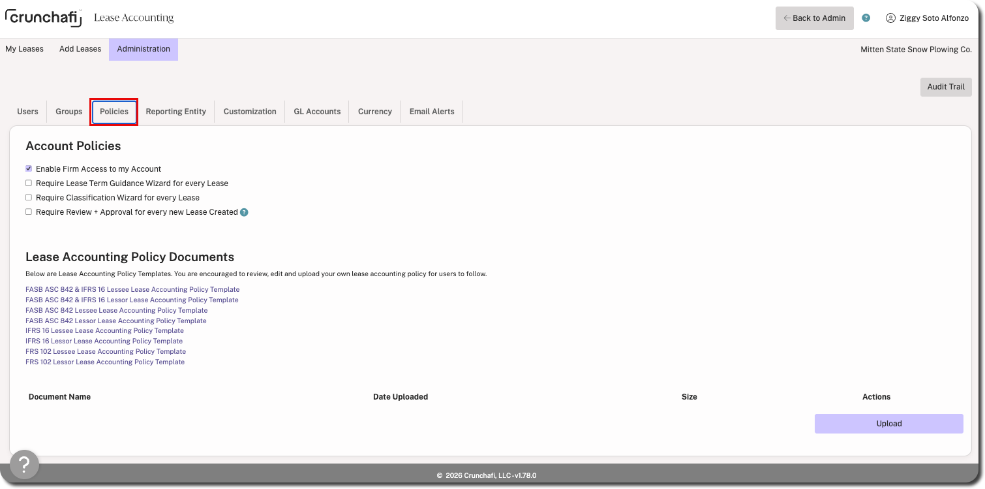Tick Require Classification Wizard for every Lease
The width and height of the screenshot is (985, 489).
29,198
